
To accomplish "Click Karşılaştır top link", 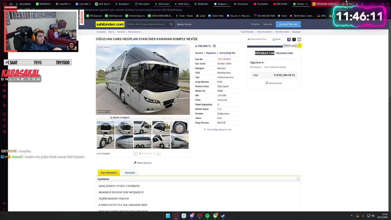I will tap(296, 32).
